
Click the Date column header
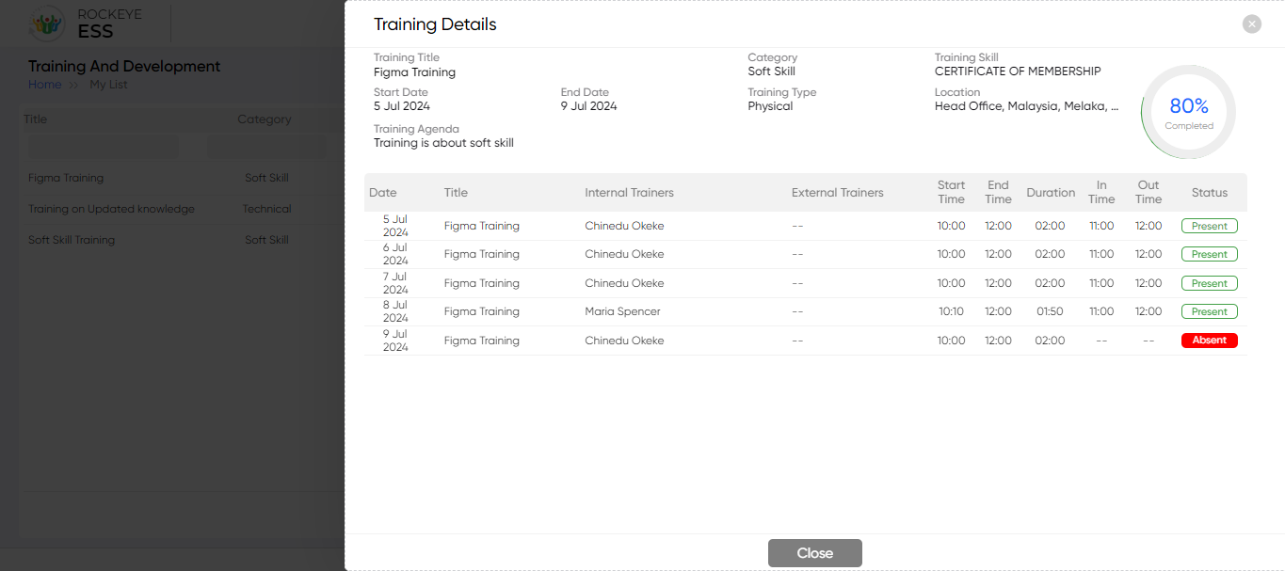tap(383, 193)
